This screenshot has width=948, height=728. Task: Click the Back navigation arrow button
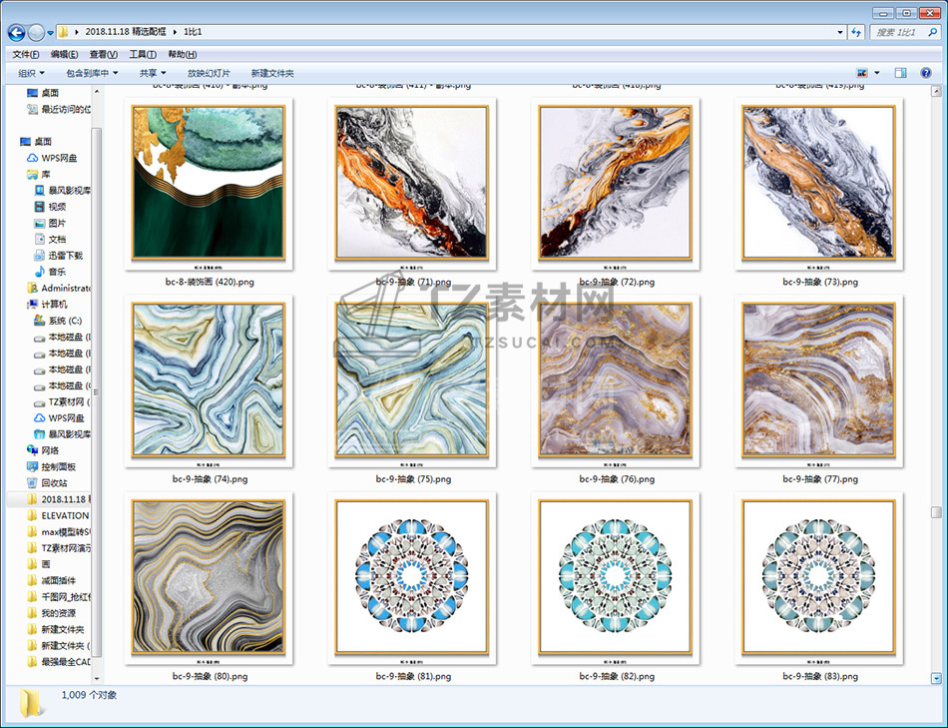coord(17,32)
